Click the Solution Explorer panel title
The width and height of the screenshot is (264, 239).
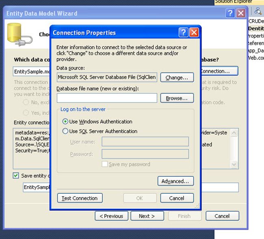tap(234, 2)
